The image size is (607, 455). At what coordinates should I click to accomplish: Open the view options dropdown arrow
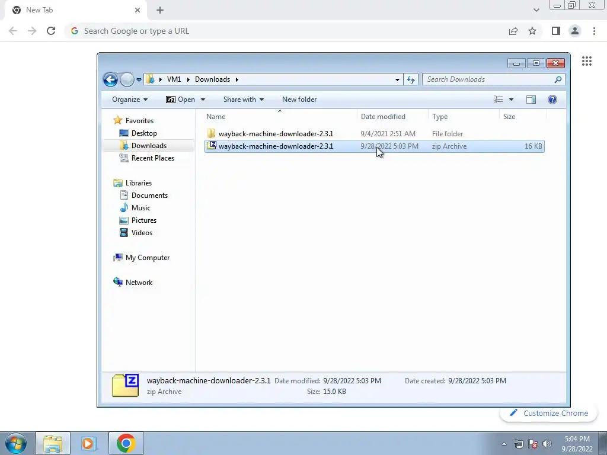tap(511, 100)
